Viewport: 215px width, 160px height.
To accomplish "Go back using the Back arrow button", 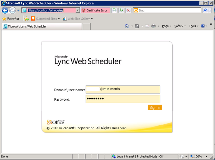I will click(x=5, y=10).
